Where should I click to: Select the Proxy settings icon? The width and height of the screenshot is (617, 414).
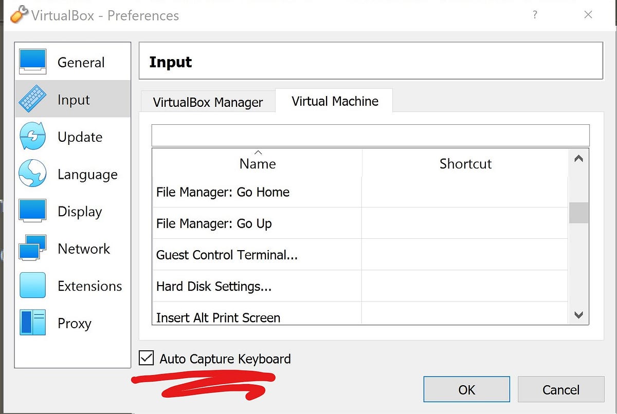click(33, 323)
